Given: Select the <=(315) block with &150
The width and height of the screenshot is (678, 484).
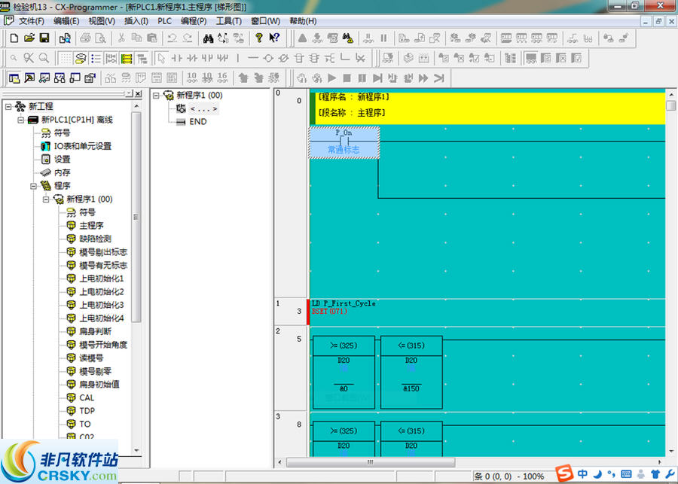Looking at the screenshot, I should [x=411, y=372].
